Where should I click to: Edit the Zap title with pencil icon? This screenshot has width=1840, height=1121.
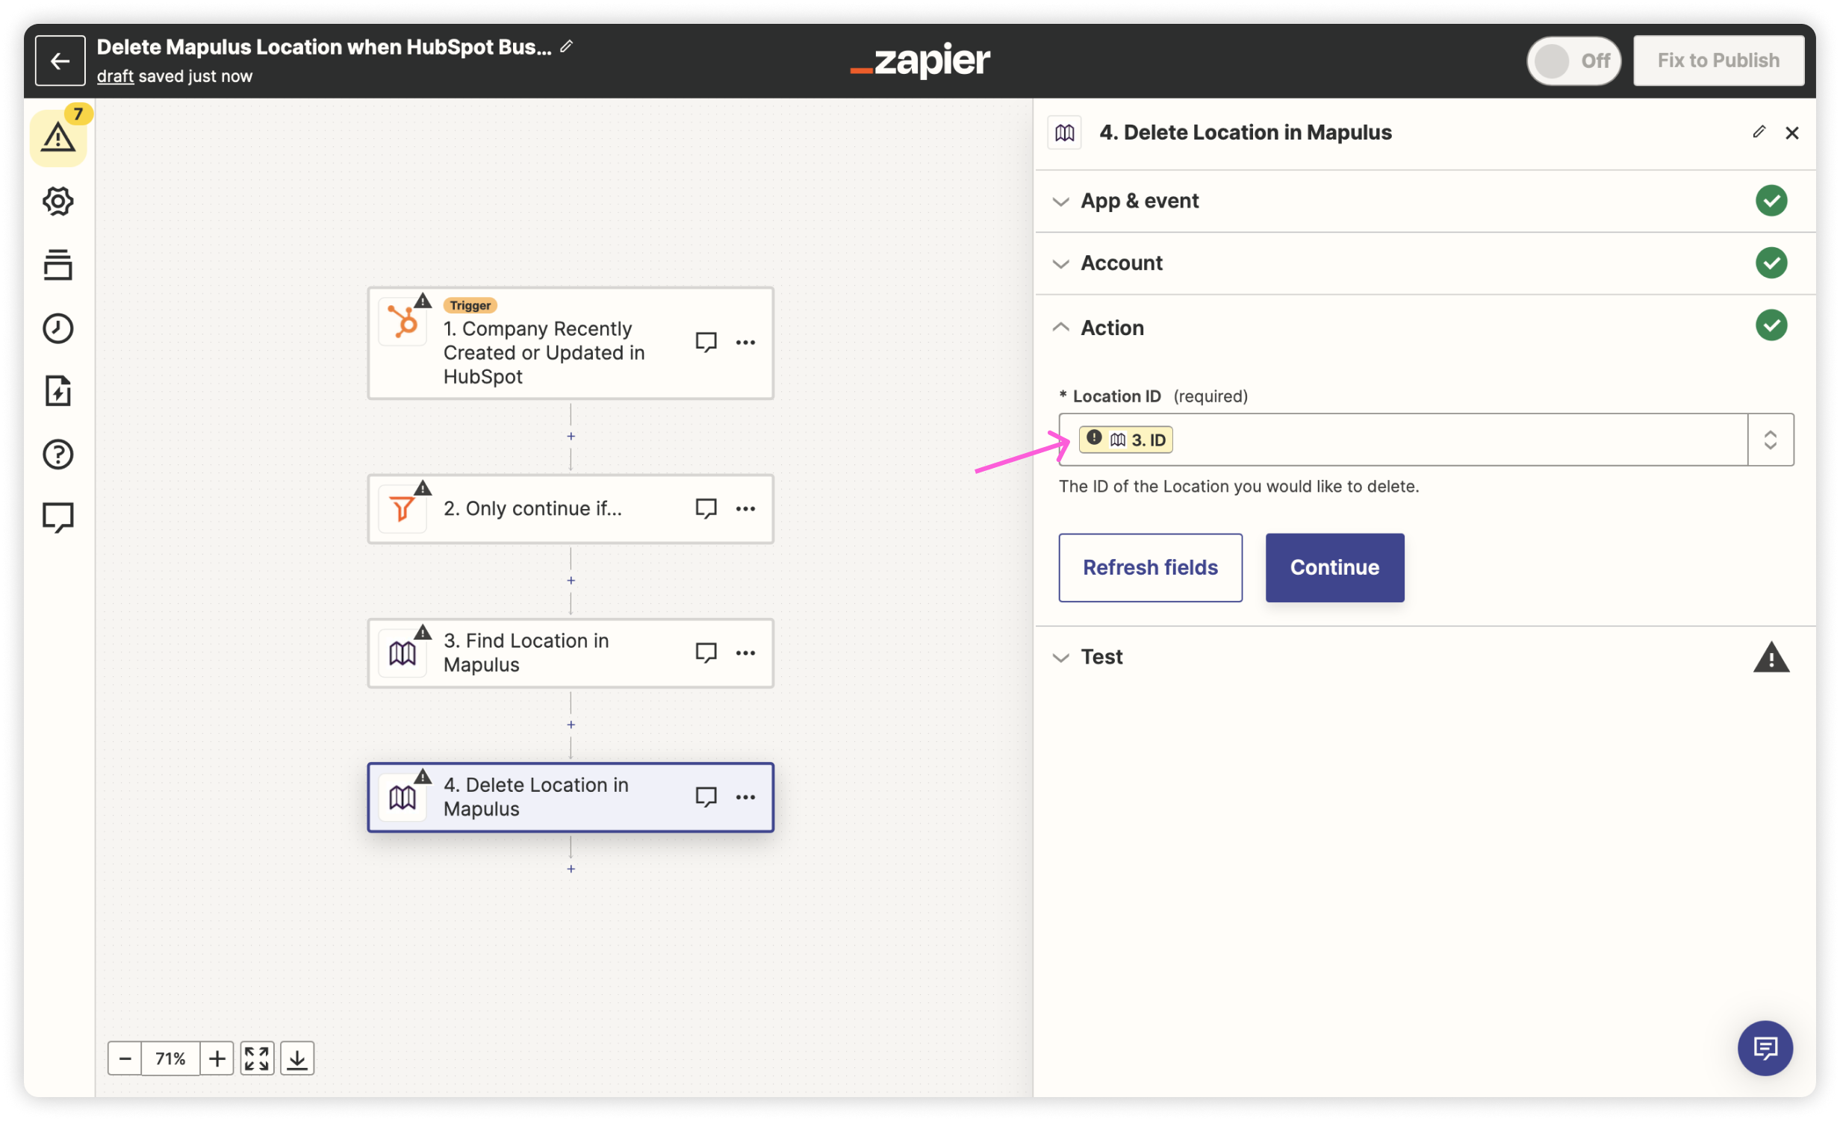point(567,46)
